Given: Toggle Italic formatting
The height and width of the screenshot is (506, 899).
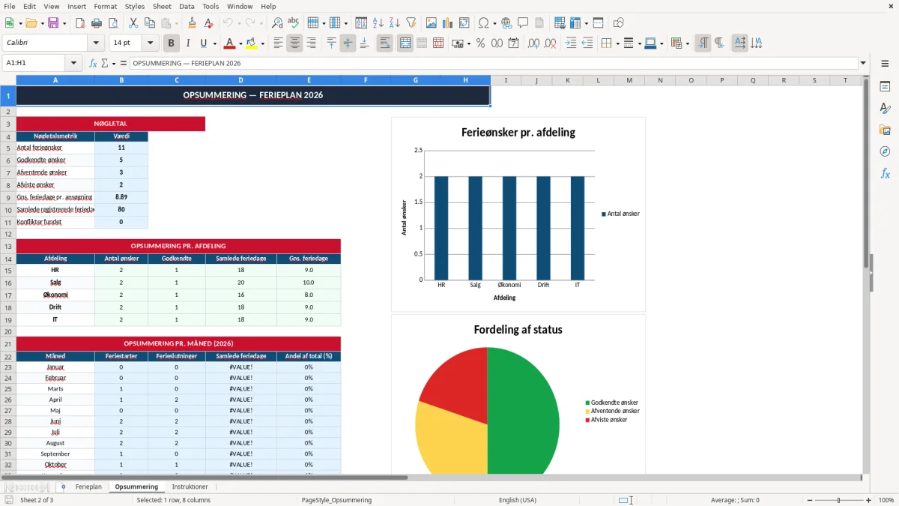Looking at the screenshot, I should coord(188,43).
